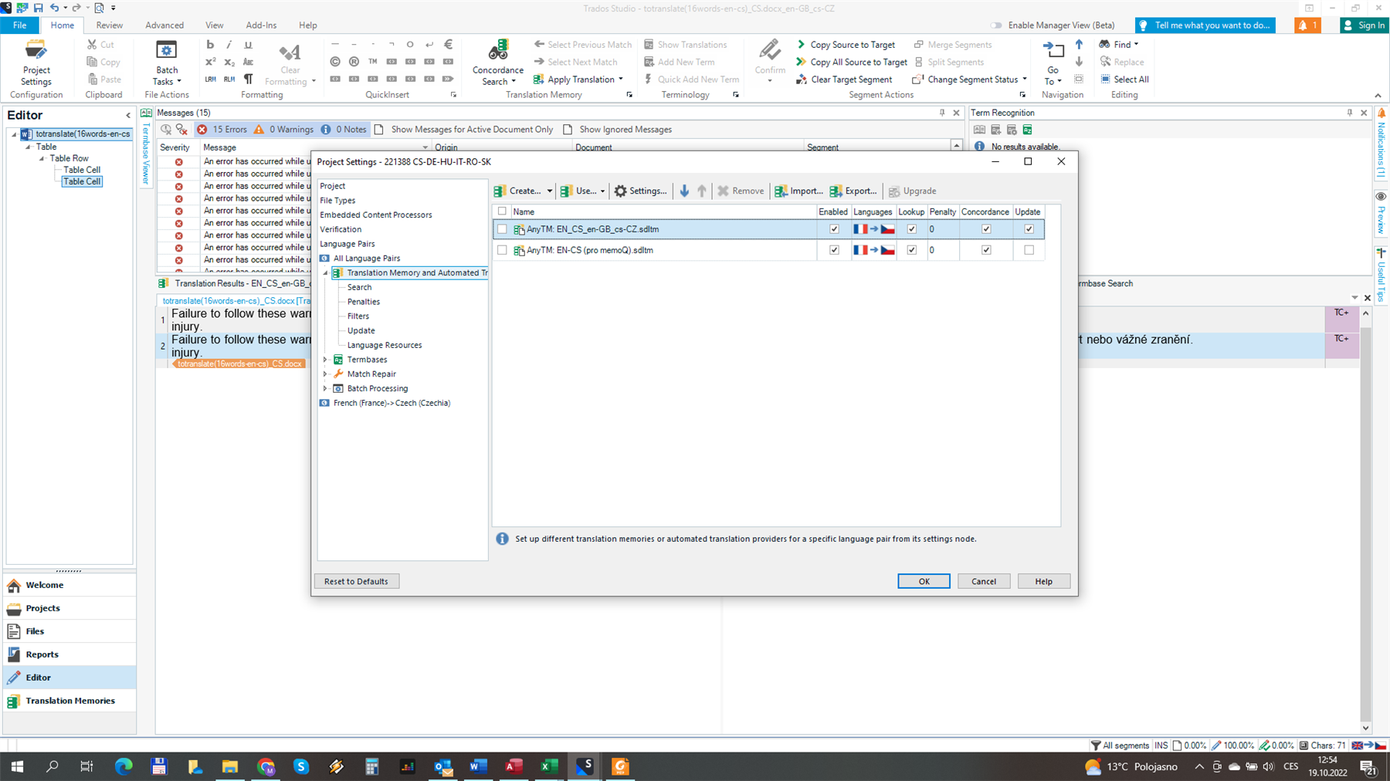This screenshot has width=1390, height=781.
Task: Show paragraph marks icon
Action: pyautogui.click(x=248, y=79)
